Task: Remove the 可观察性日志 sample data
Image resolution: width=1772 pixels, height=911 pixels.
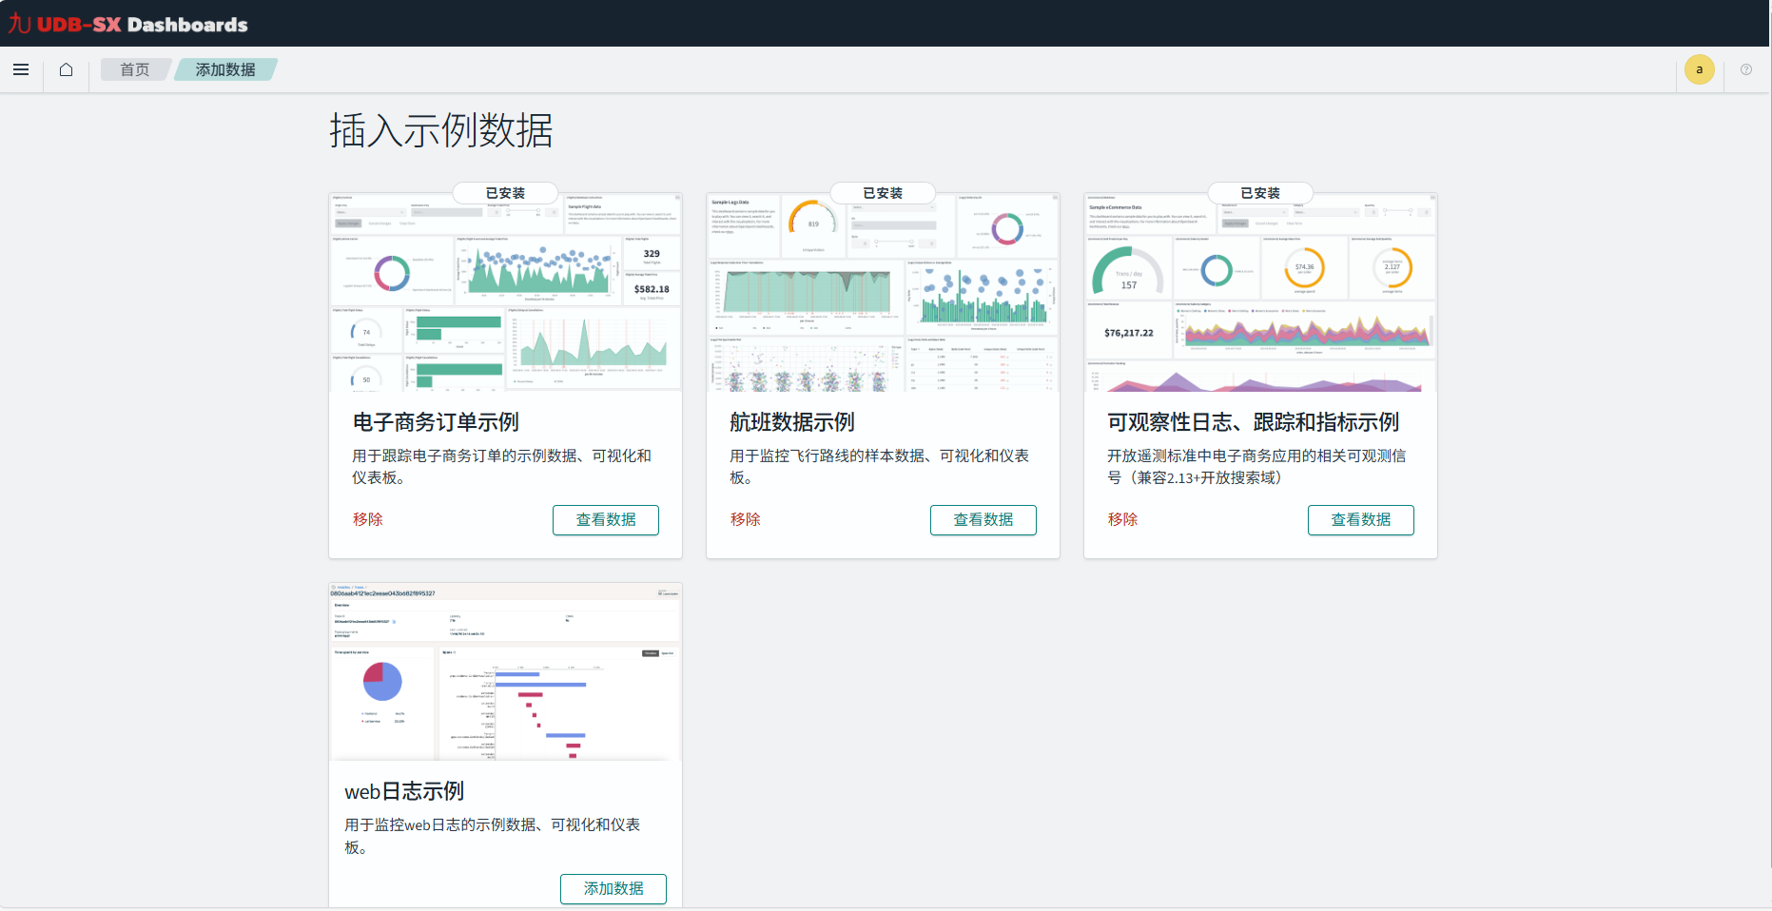Action: point(1122,519)
